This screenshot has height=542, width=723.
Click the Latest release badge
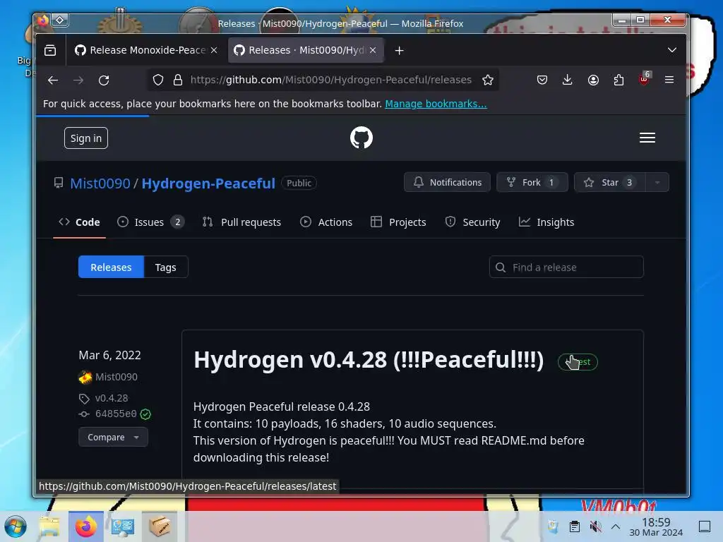(x=578, y=362)
